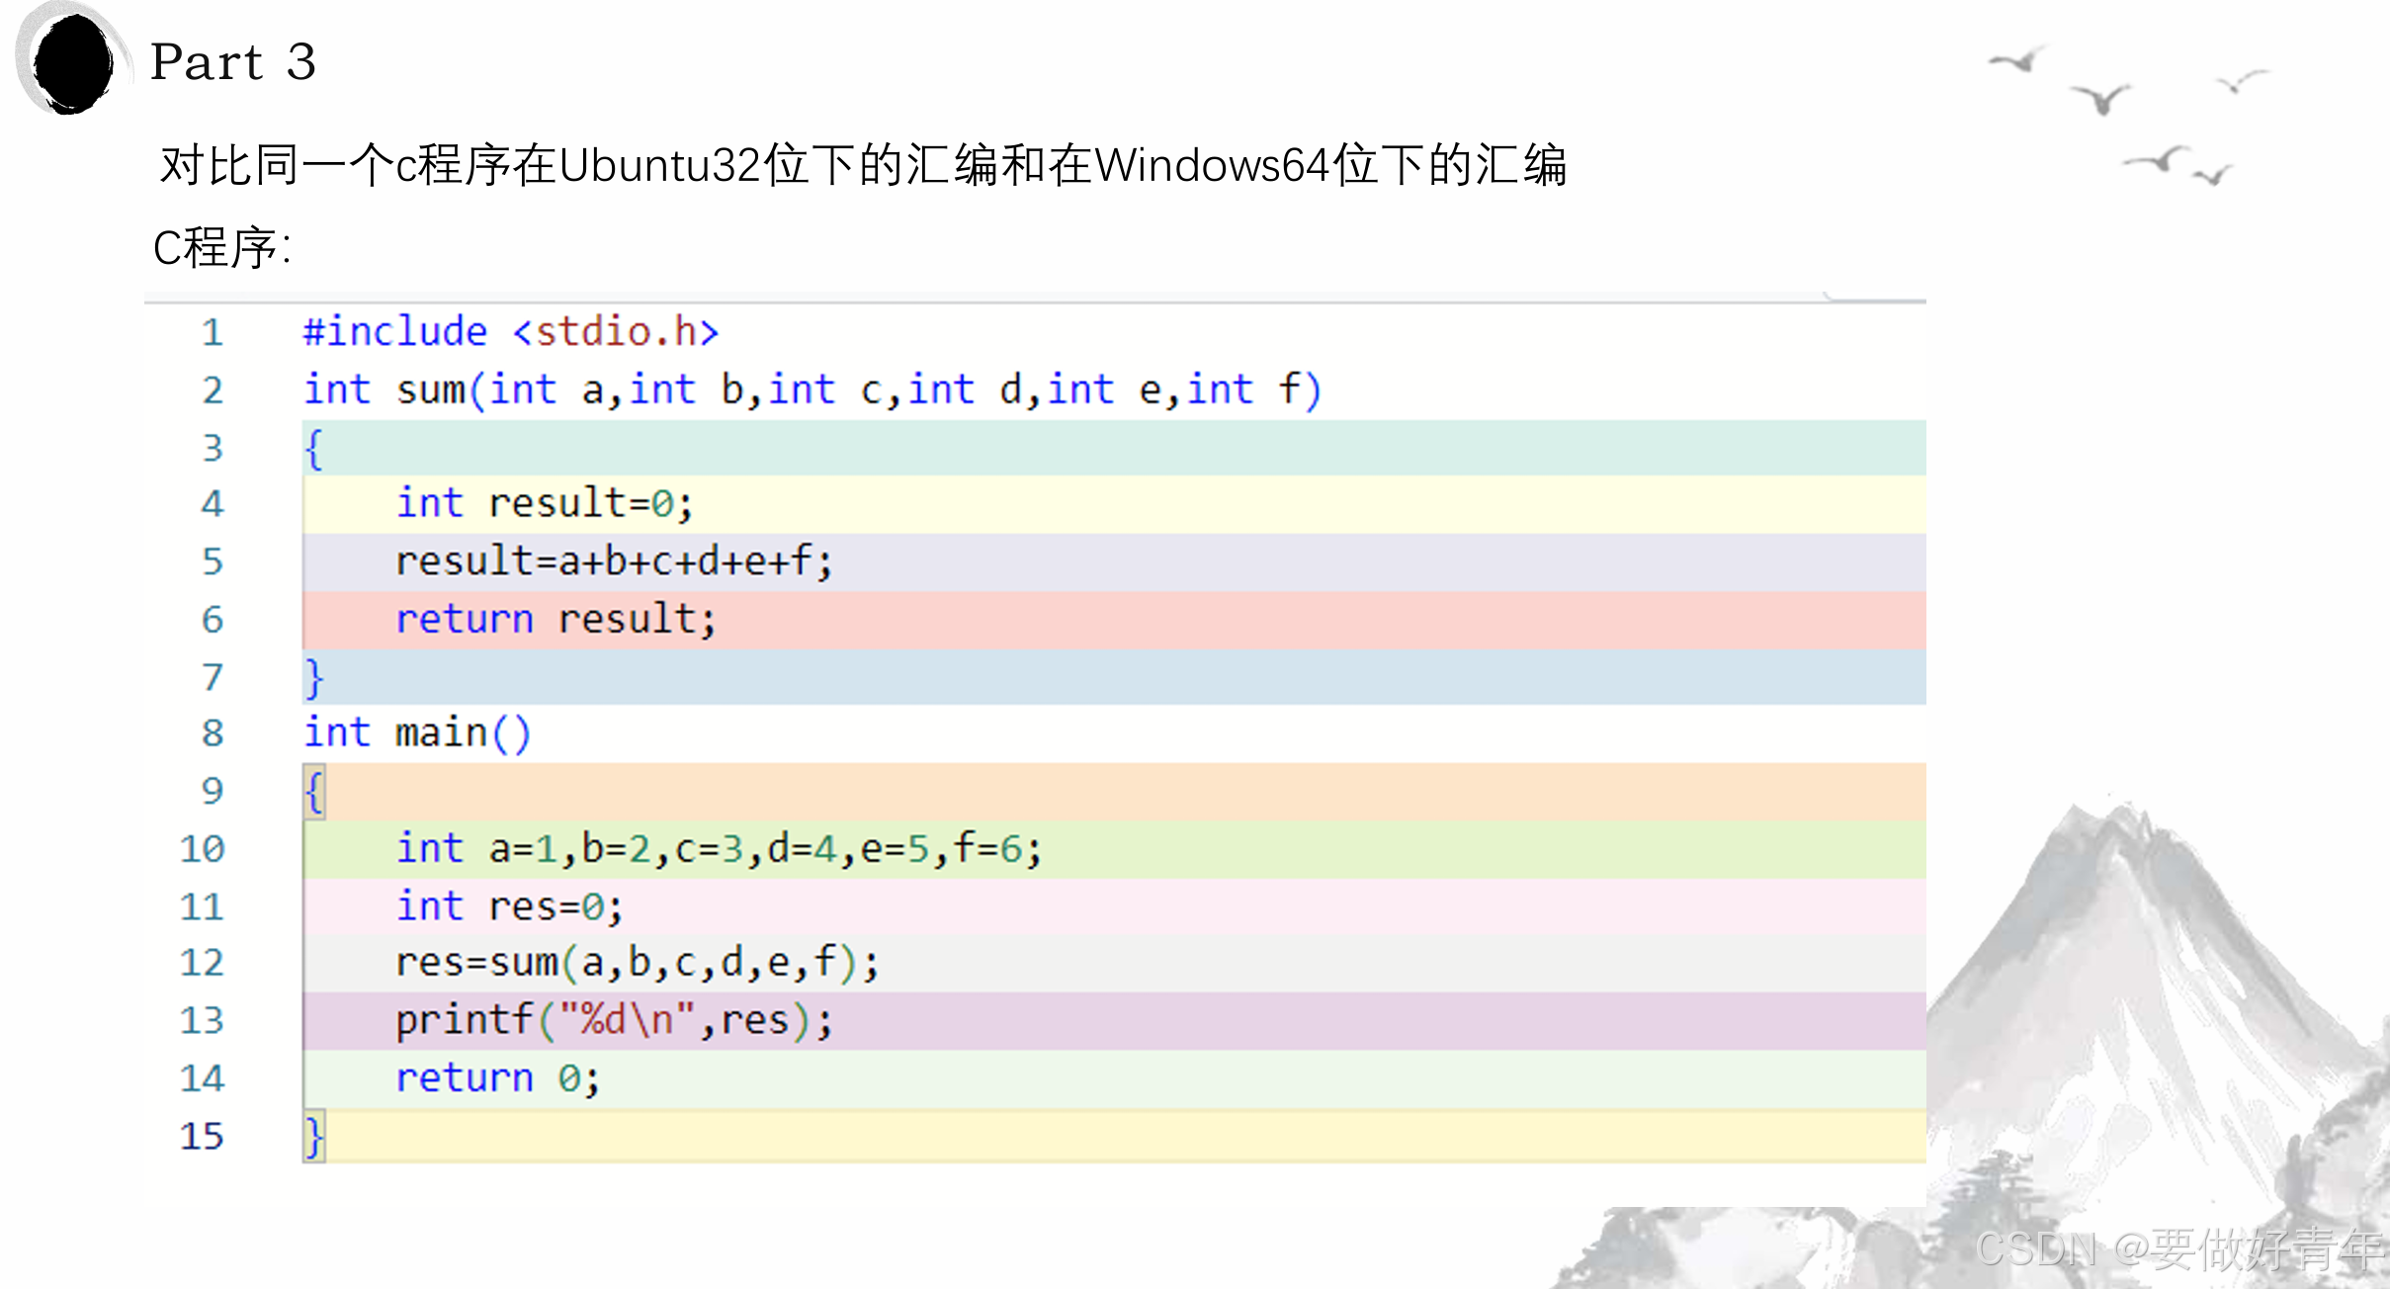Click the res=sum(a,b,c,d,e,f) call
Image resolution: width=2390 pixels, height=1289 pixels.
pyautogui.click(x=637, y=963)
